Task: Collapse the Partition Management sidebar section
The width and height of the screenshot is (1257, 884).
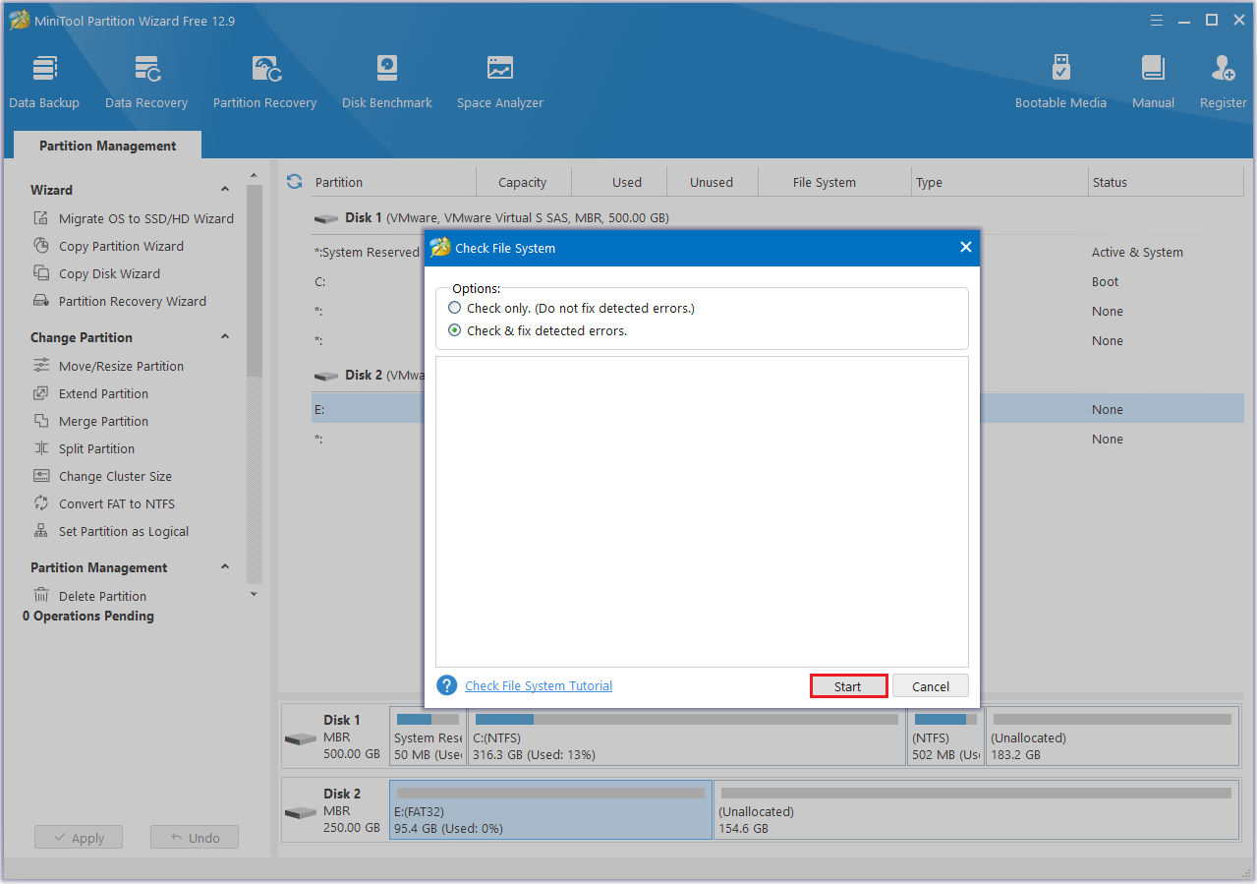Action: tap(225, 567)
